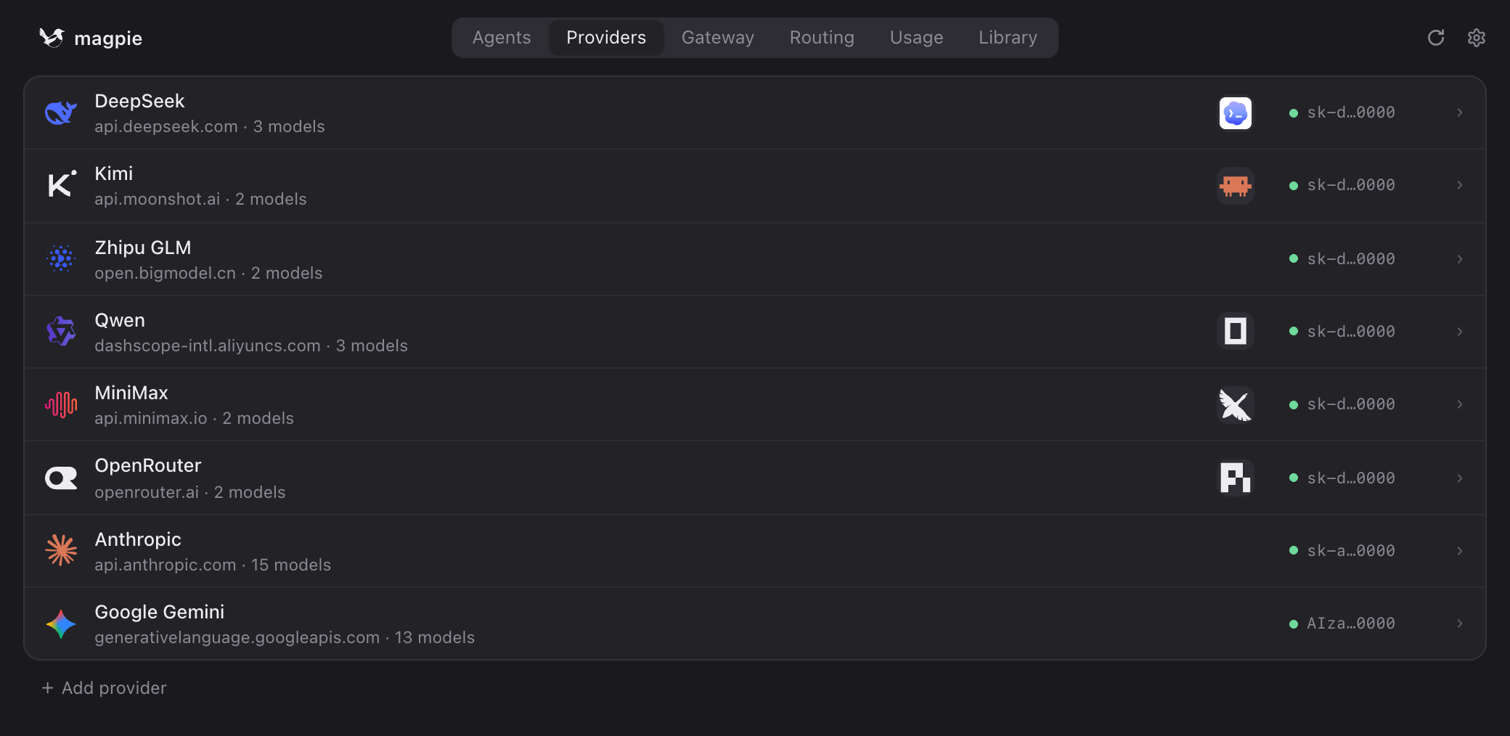Click the OpenRouter logo icon
1510x736 pixels.
(61, 478)
